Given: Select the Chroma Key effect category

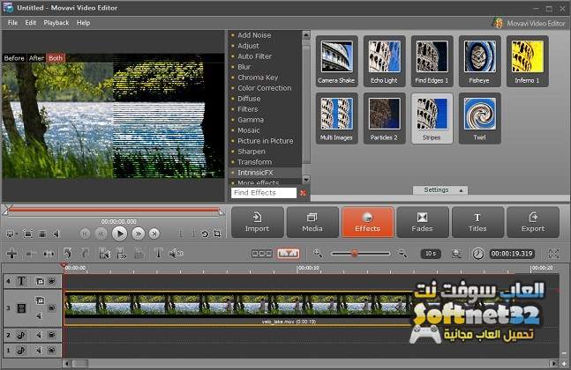Looking at the screenshot, I should [258, 78].
